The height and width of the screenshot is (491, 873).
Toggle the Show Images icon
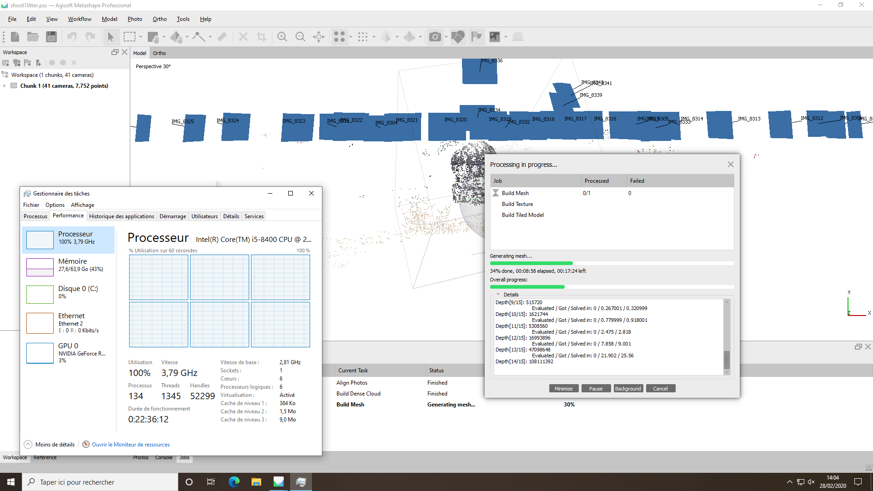[x=495, y=37]
